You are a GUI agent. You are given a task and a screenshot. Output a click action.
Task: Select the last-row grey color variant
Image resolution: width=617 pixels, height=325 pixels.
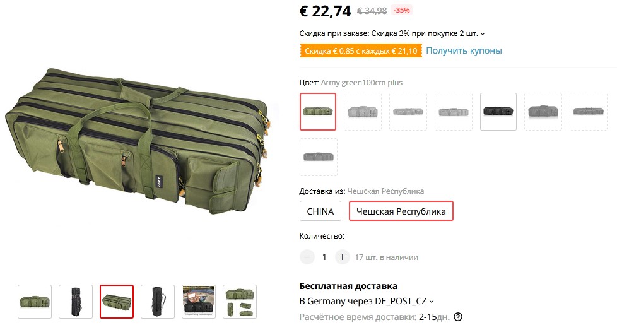(x=319, y=157)
